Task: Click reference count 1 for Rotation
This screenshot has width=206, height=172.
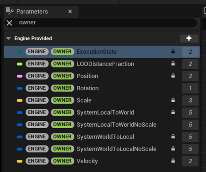Action: pyautogui.click(x=190, y=88)
